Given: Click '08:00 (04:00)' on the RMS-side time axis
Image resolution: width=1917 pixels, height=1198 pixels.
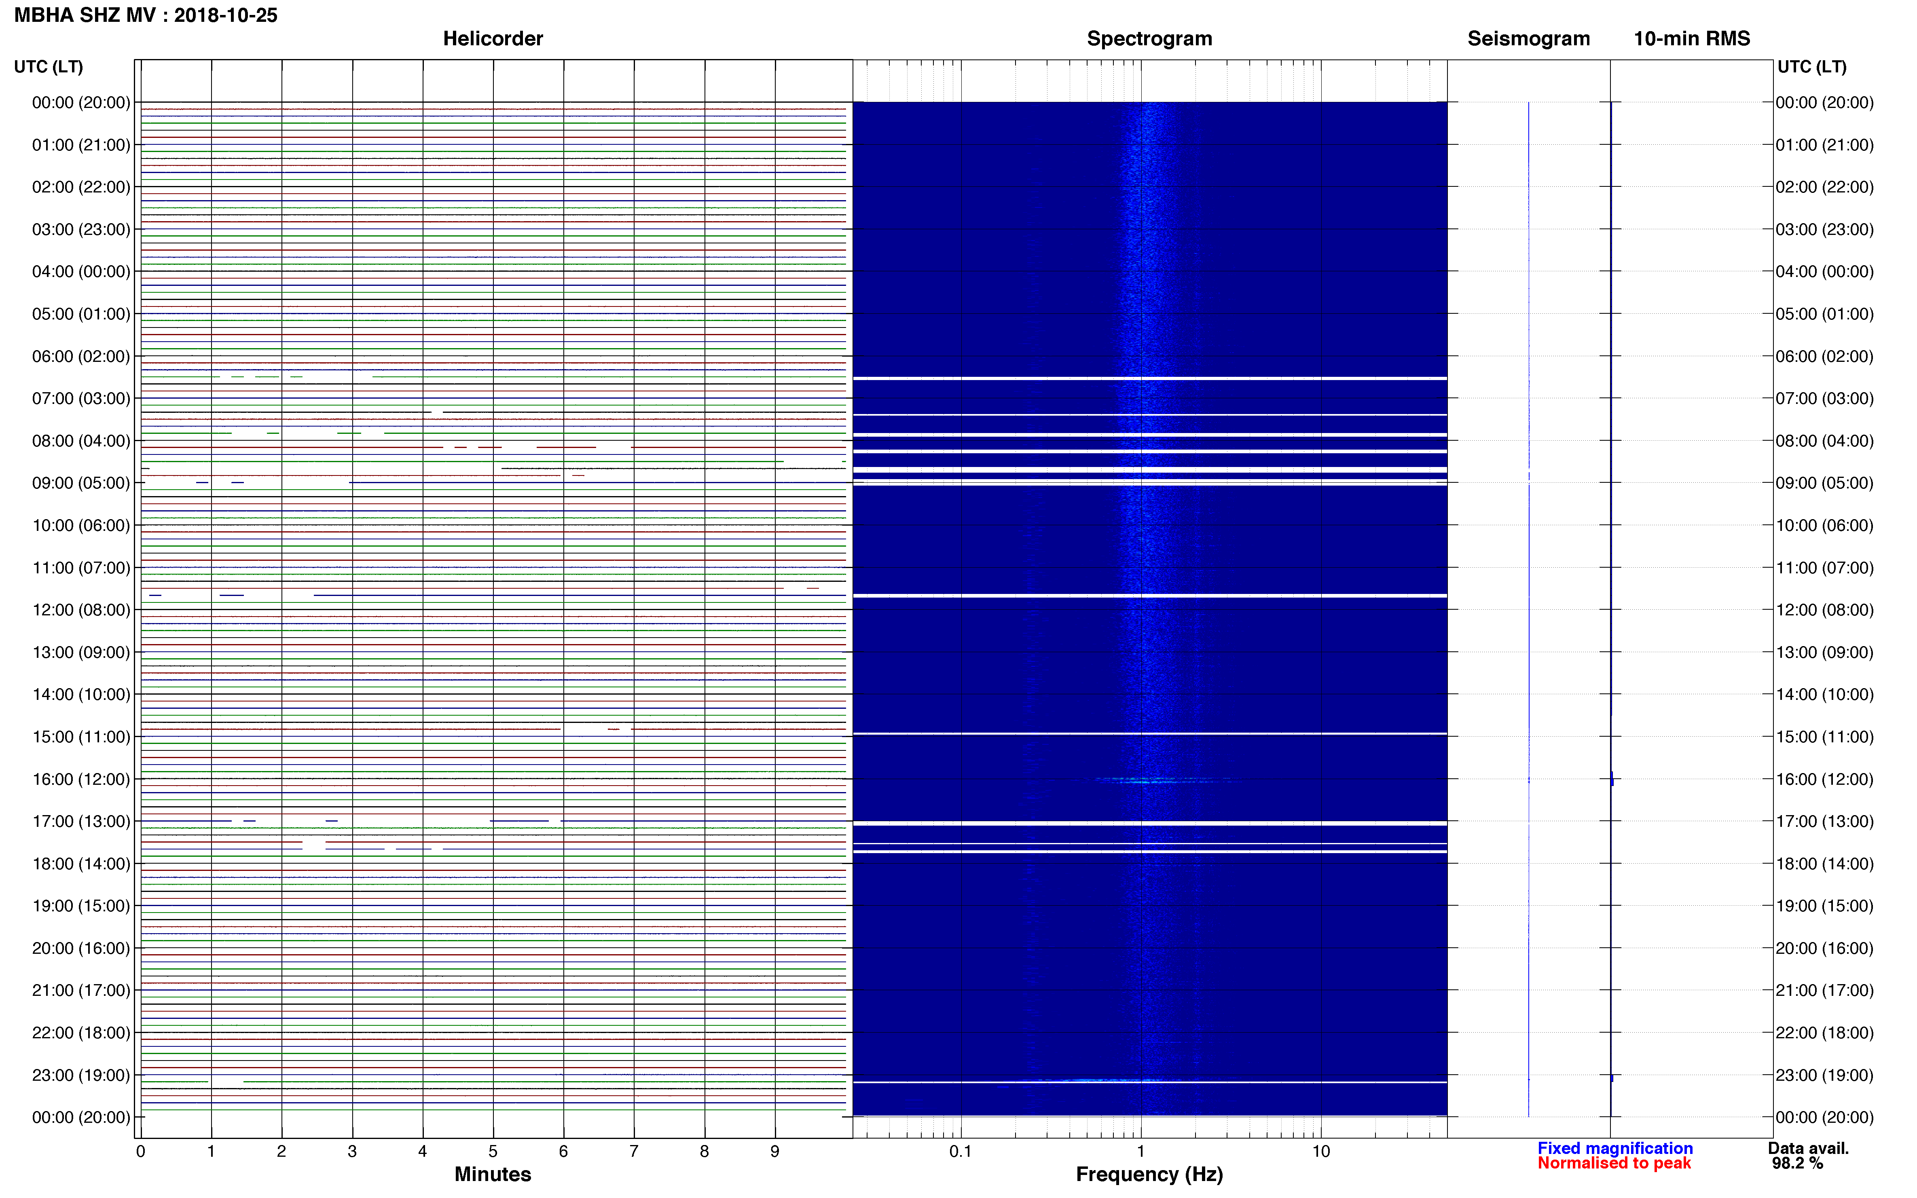Looking at the screenshot, I should tap(1824, 441).
